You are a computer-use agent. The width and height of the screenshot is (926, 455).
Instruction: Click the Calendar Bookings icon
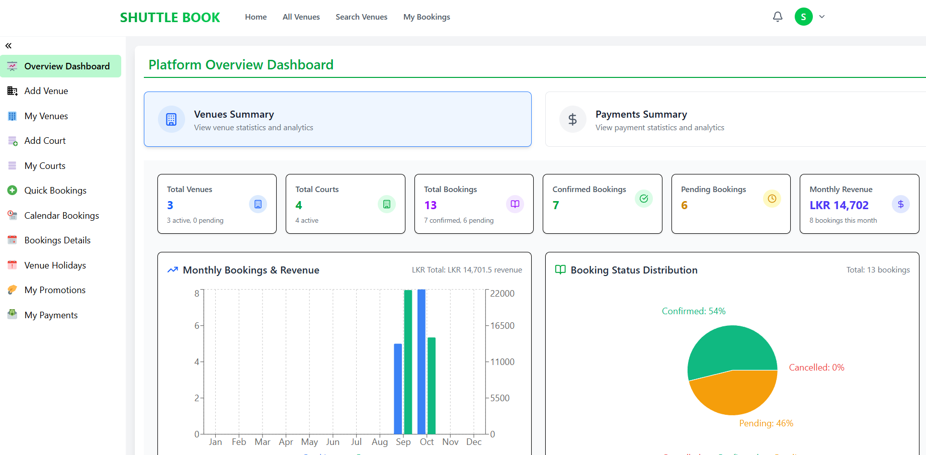(x=12, y=215)
